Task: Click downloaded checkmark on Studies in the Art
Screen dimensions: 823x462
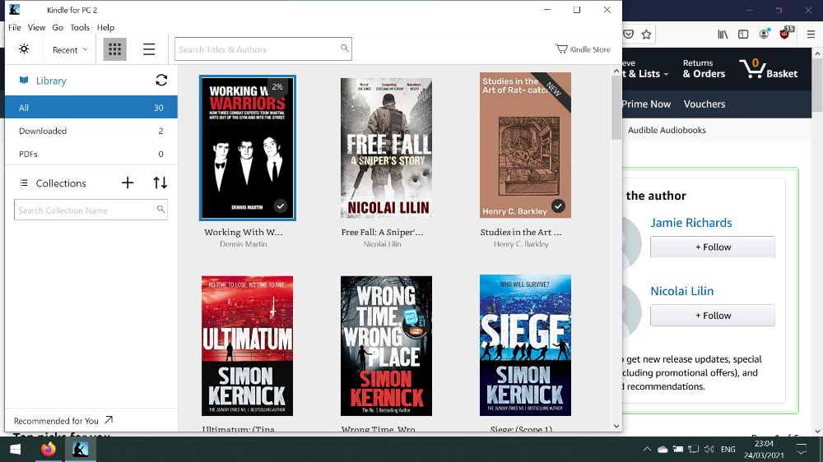Action: coord(559,206)
